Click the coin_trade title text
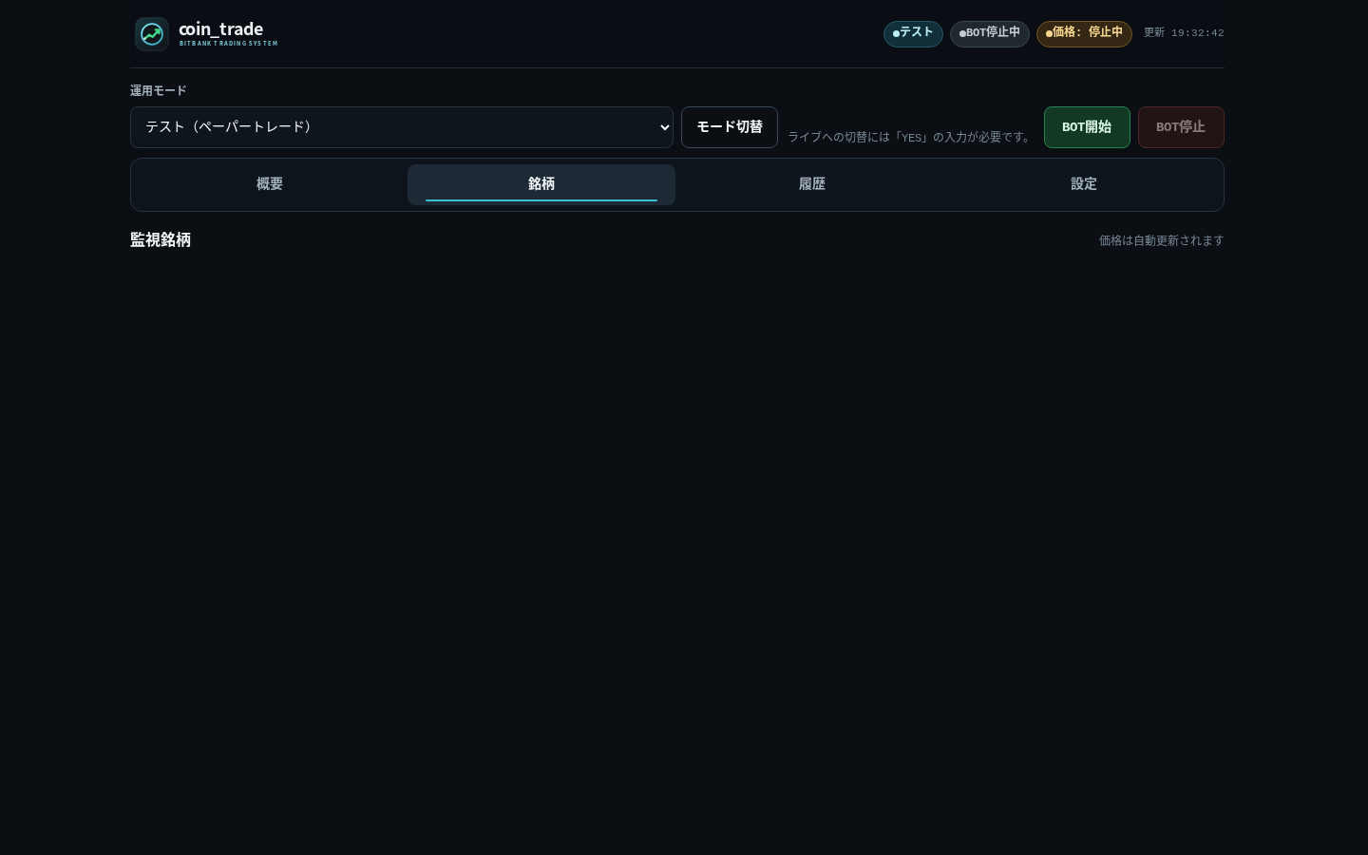The width and height of the screenshot is (1368, 855). click(x=221, y=29)
